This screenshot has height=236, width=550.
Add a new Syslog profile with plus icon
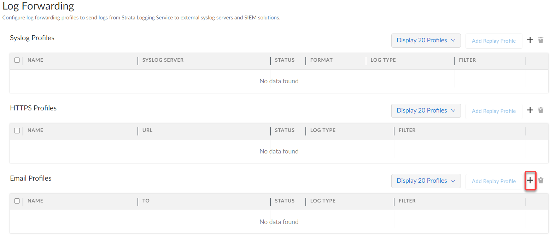coord(530,40)
